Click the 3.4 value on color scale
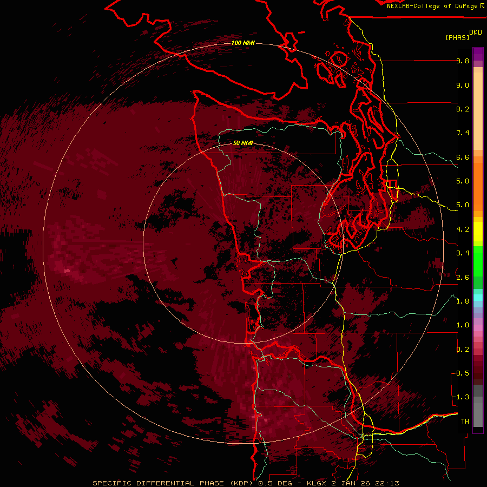The height and width of the screenshot is (487, 487). pyautogui.click(x=463, y=253)
